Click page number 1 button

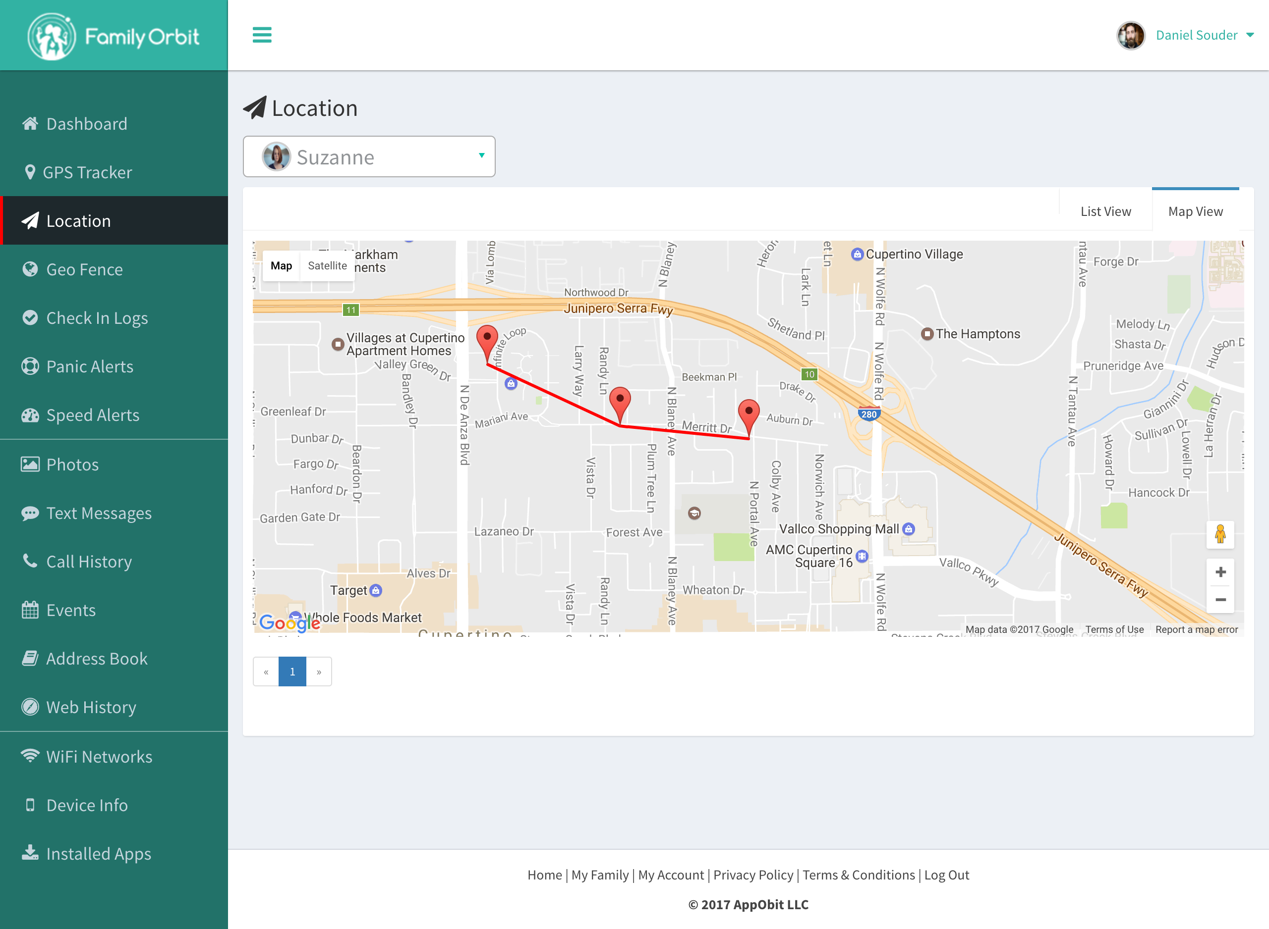coord(292,671)
